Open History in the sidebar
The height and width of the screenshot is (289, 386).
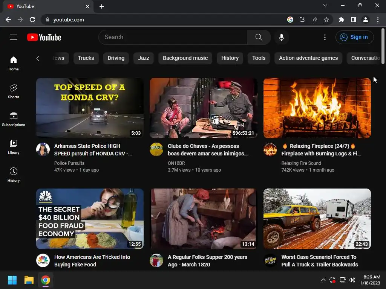14,175
